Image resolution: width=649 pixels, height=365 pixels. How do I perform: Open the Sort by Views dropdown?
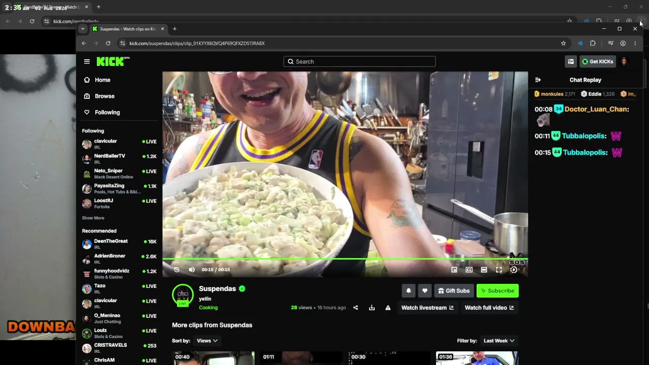coord(207,341)
